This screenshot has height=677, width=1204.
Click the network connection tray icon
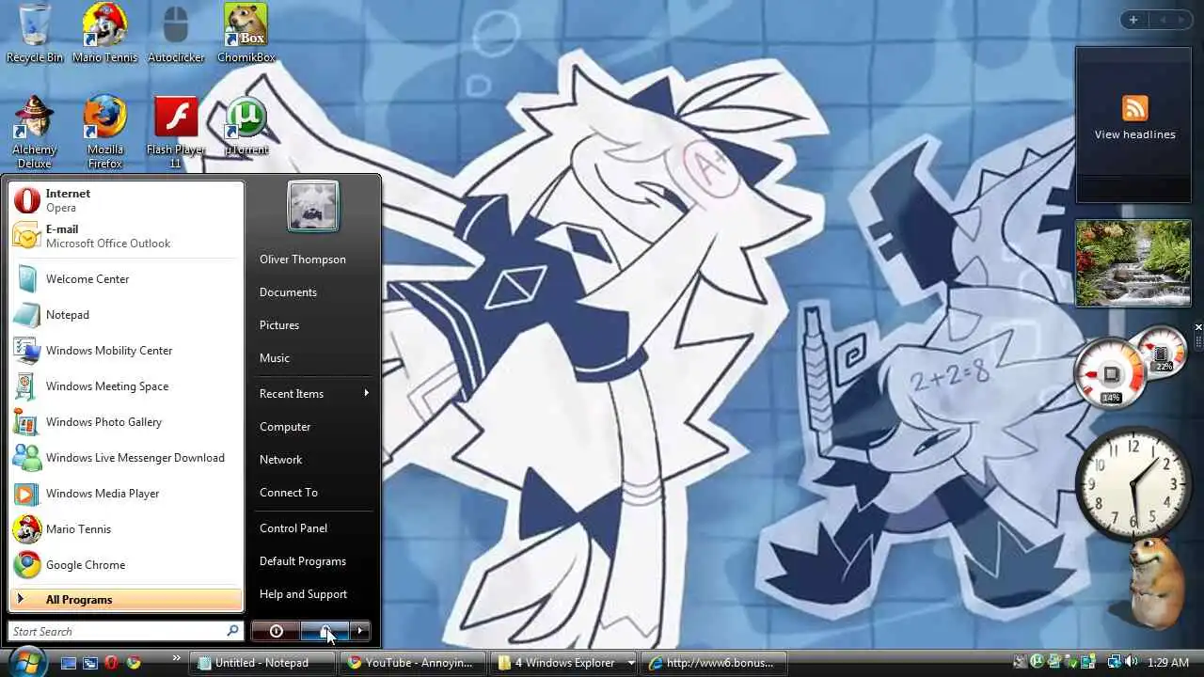[1114, 663]
